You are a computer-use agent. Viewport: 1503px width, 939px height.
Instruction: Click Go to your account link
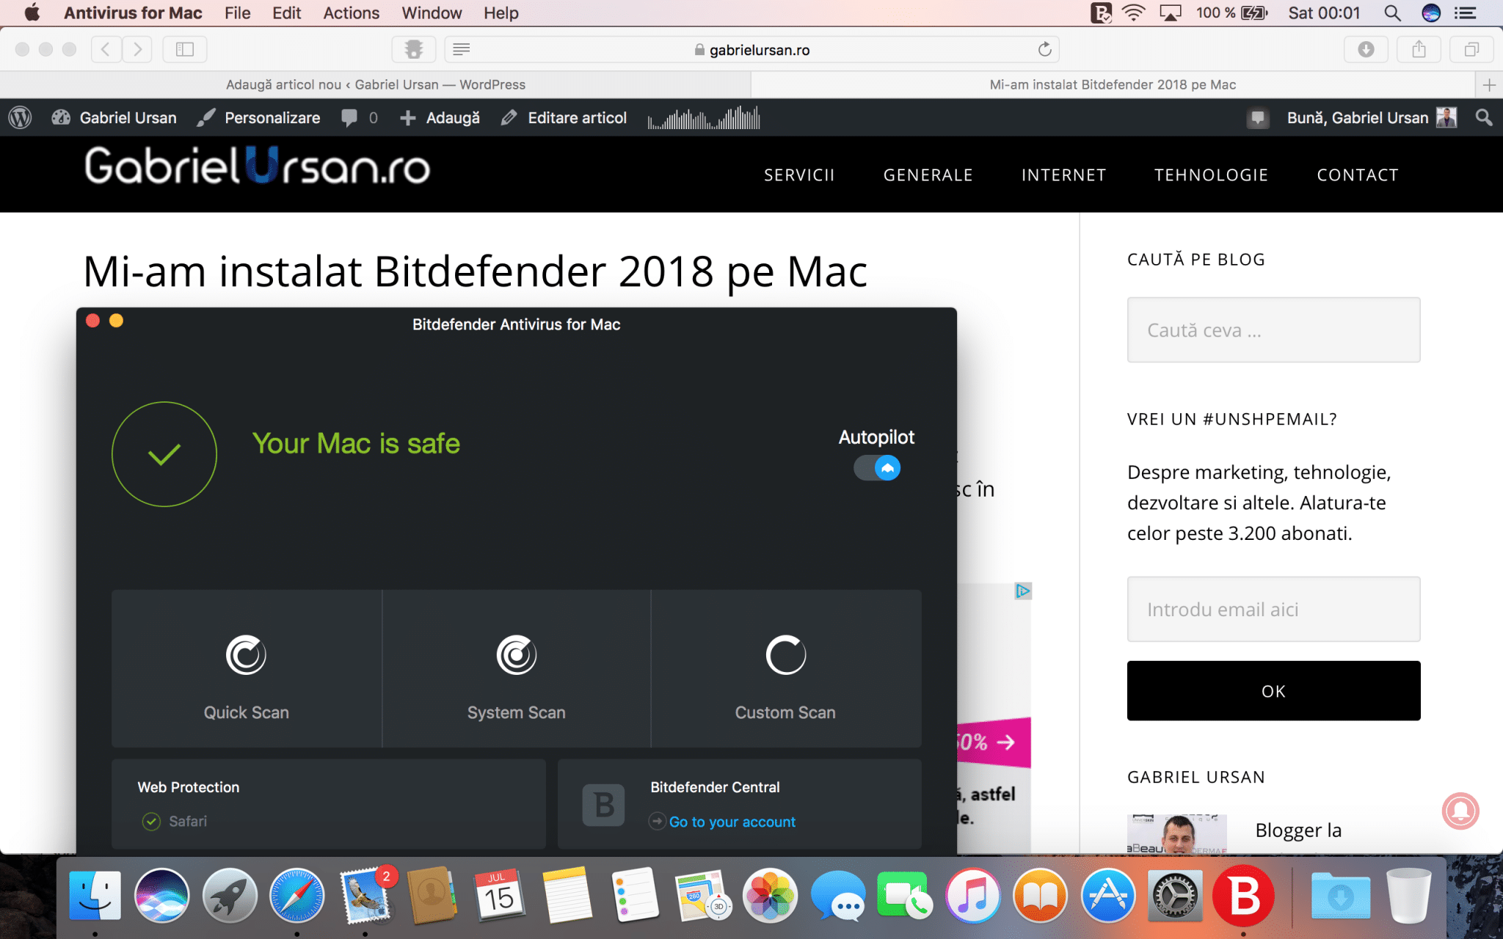[732, 822]
